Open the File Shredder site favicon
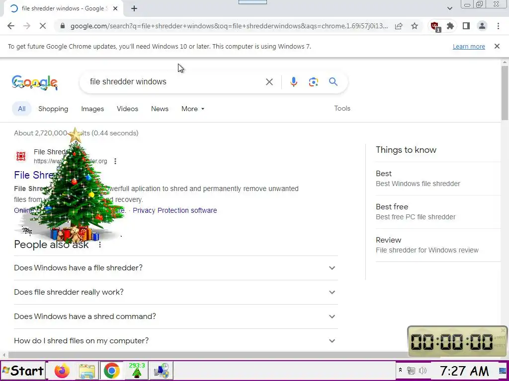This screenshot has height=381, width=509. [x=21, y=156]
